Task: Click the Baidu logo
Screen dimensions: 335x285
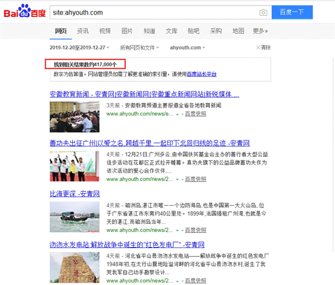Action: [x=25, y=11]
